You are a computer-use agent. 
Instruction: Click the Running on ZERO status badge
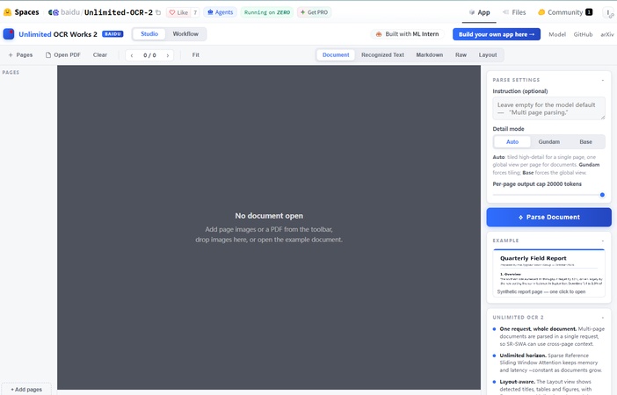point(267,12)
